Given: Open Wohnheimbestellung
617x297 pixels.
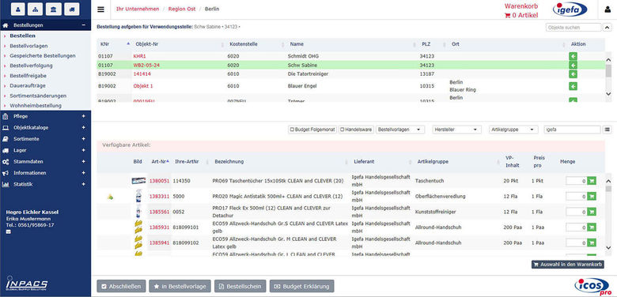Looking at the screenshot, I should click(x=36, y=105).
